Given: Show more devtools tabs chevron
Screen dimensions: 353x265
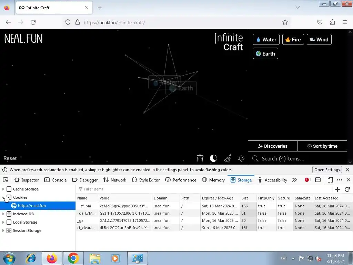Looking at the screenshot, I should (x=294, y=180).
